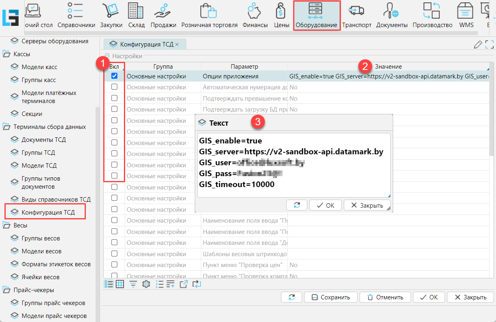Image resolution: width=496 pixels, height=322 pixels.
Task: Close the Конфигурация ТСД tab
Action: (x=177, y=44)
